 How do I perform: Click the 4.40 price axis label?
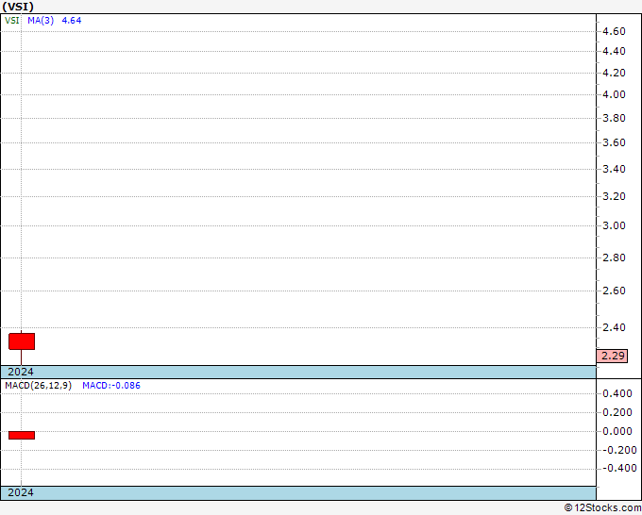(x=615, y=51)
